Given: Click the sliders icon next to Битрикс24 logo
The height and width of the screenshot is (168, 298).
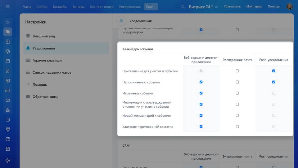Looking at the screenshot, I should pos(216,7).
